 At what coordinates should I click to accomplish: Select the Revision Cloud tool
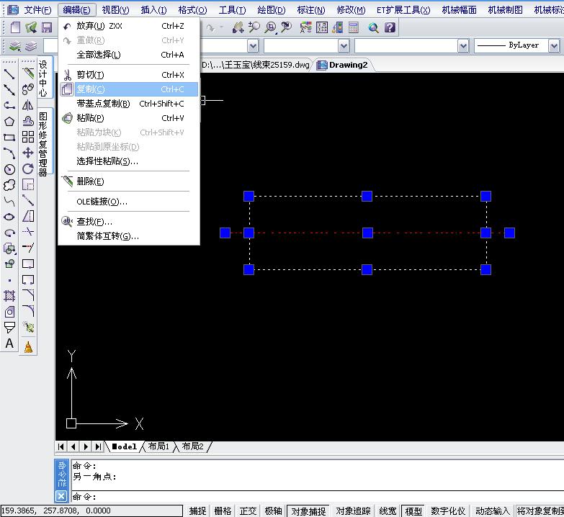click(9, 185)
